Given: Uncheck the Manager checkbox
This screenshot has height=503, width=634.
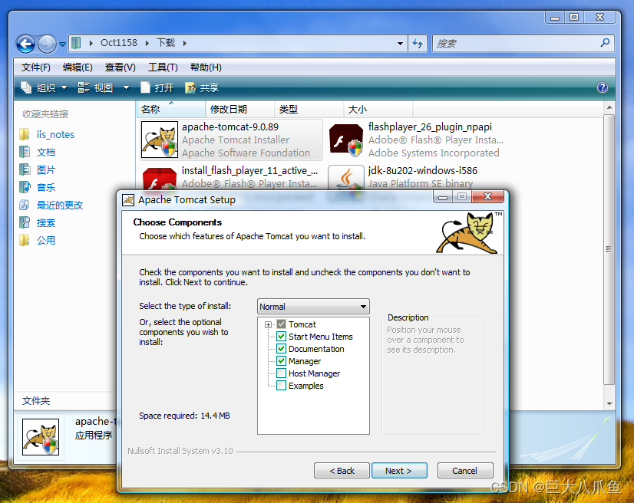Looking at the screenshot, I should pyautogui.click(x=282, y=361).
